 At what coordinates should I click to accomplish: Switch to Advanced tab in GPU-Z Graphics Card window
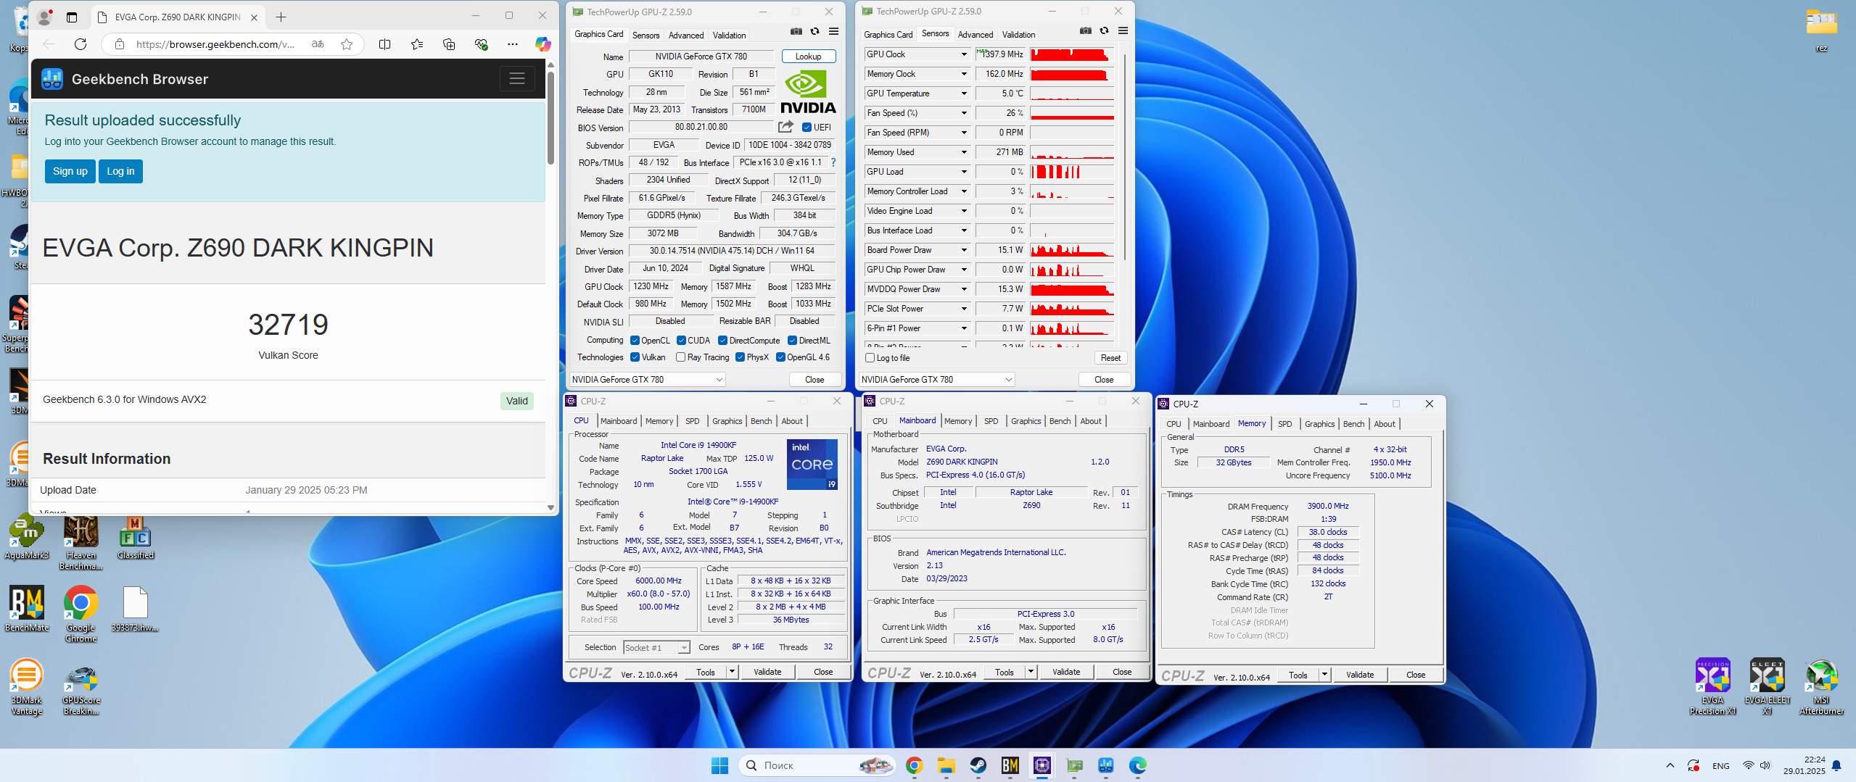tap(685, 36)
